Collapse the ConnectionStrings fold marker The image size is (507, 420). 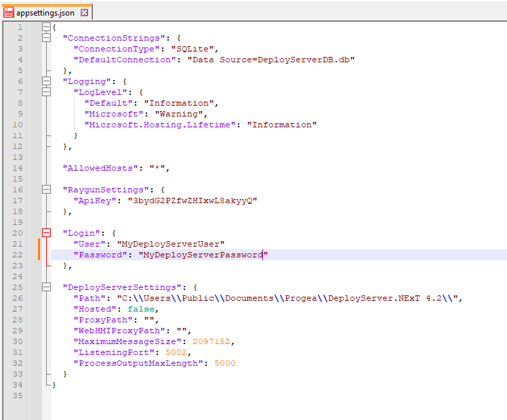pos(47,38)
